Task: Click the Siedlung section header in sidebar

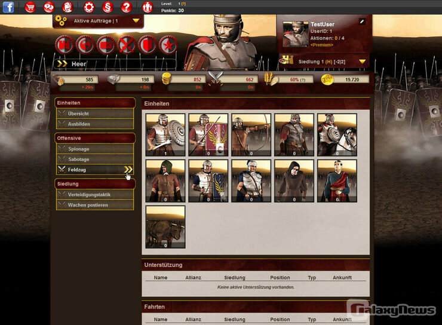Action: (95, 184)
